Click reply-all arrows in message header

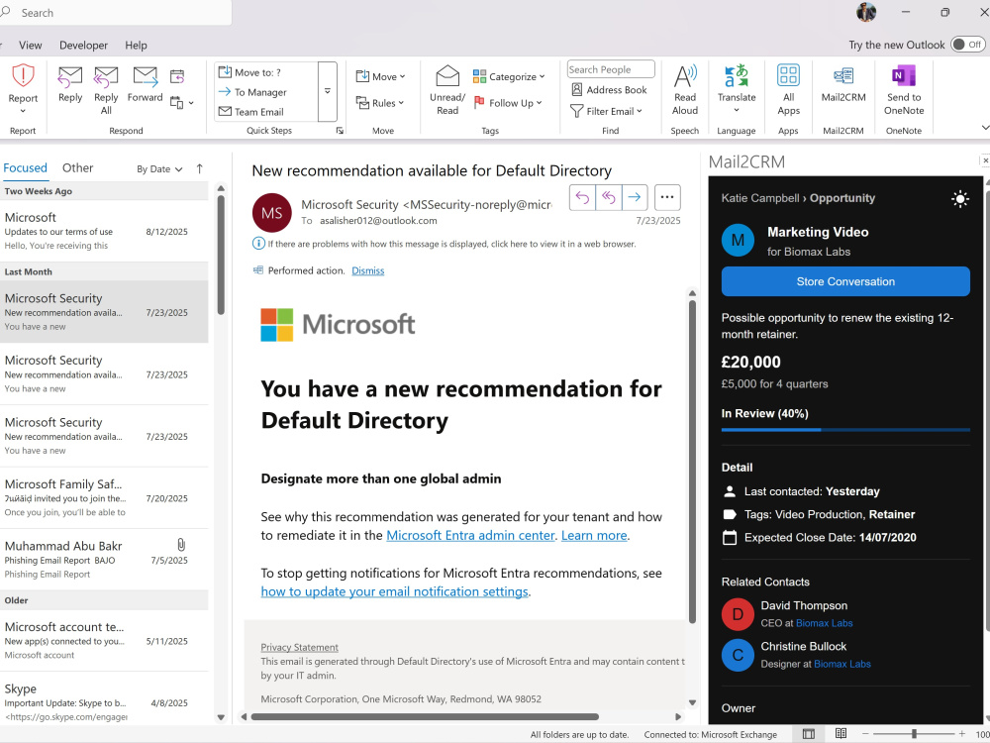pos(609,198)
